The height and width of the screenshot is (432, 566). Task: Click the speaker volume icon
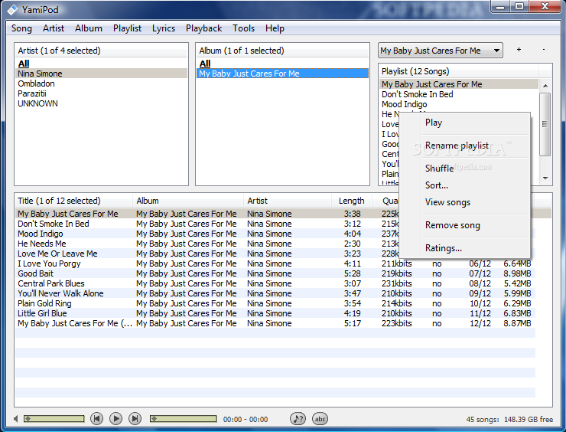tap(15, 419)
